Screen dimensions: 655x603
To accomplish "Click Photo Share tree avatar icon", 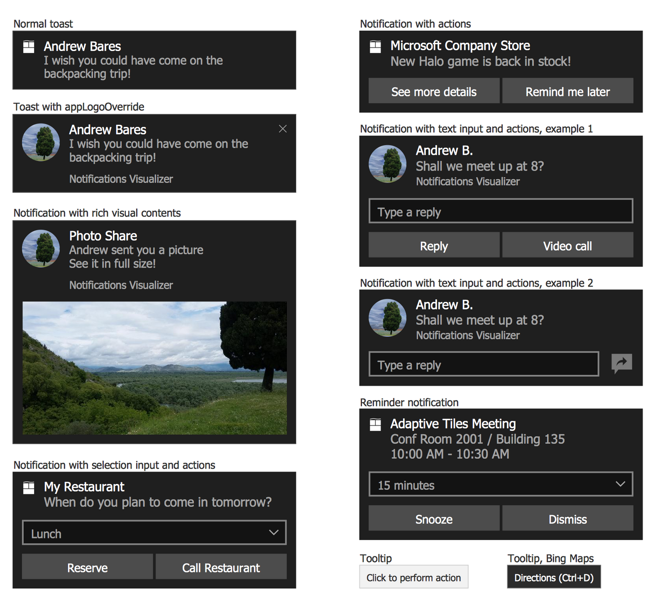I will (x=41, y=248).
